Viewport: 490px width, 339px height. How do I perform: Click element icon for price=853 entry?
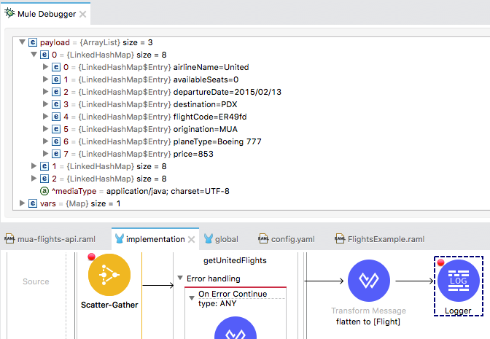(56, 154)
